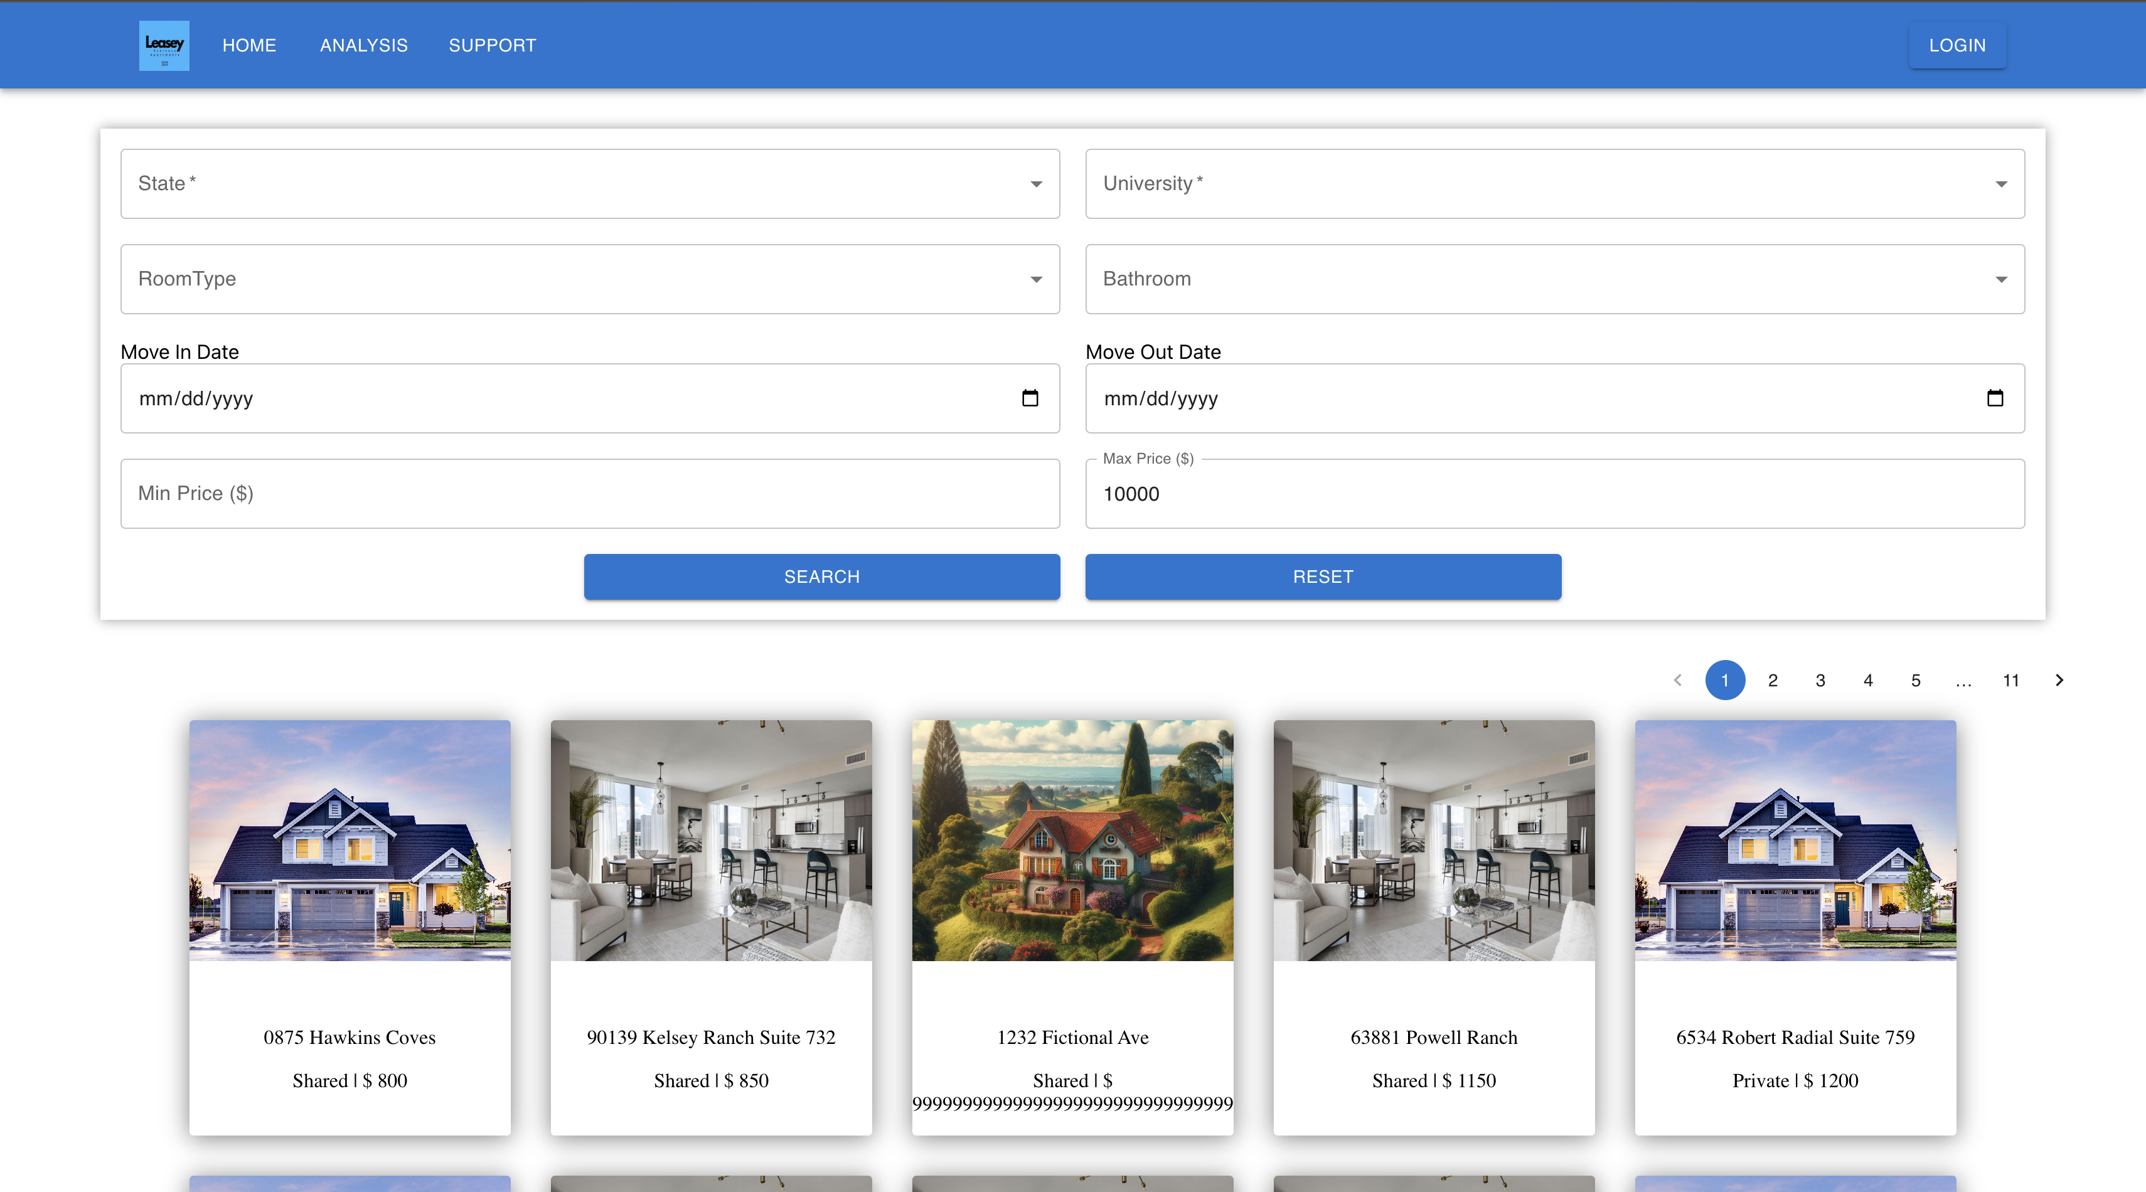Jump to page 11 of results
Viewport: 2146px width, 1192px height.
point(2011,681)
